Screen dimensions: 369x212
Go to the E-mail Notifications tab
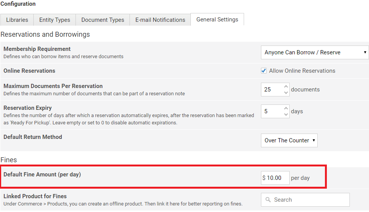[160, 20]
